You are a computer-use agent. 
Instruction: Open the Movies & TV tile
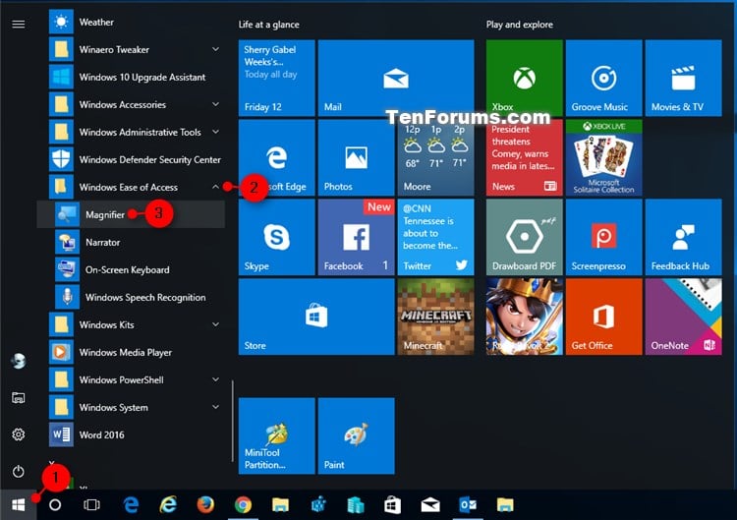(x=683, y=78)
